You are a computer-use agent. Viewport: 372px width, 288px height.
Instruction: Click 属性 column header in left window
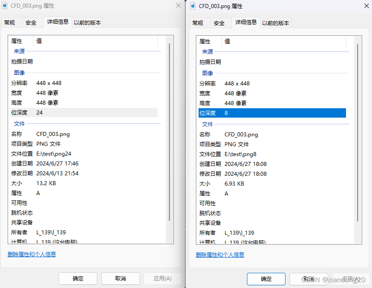click(x=21, y=41)
